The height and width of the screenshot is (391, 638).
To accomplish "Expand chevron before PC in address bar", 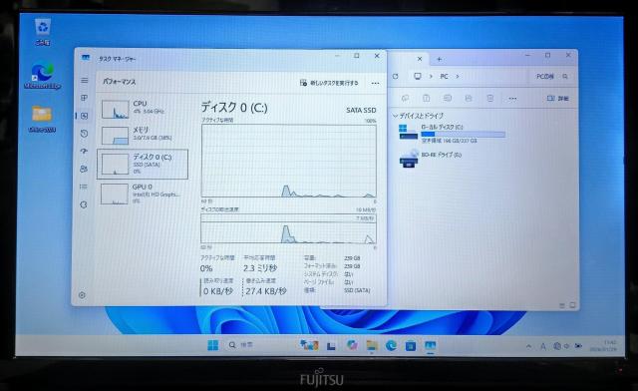I will pyautogui.click(x=431, y=76).
